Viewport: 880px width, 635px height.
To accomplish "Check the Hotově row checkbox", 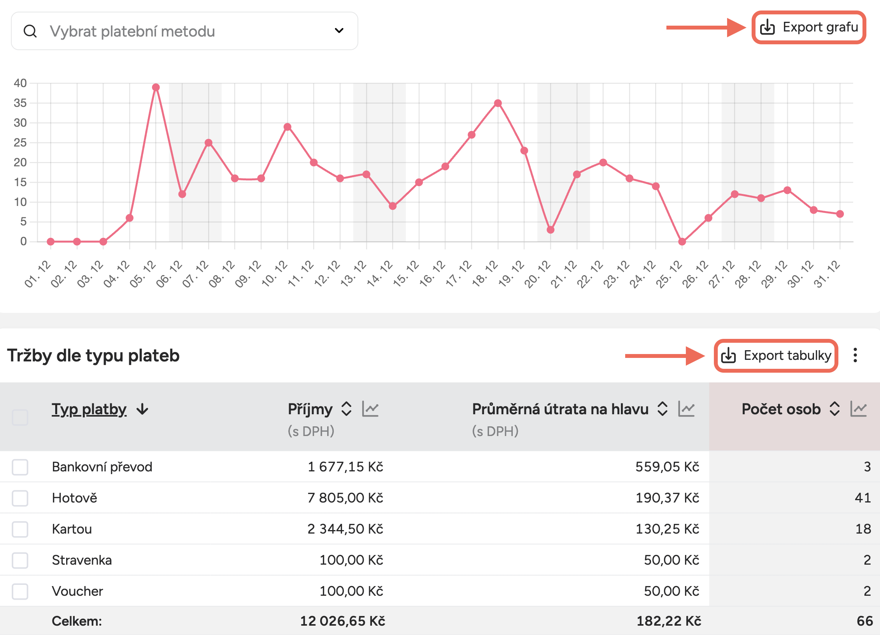I will point(20,498).
